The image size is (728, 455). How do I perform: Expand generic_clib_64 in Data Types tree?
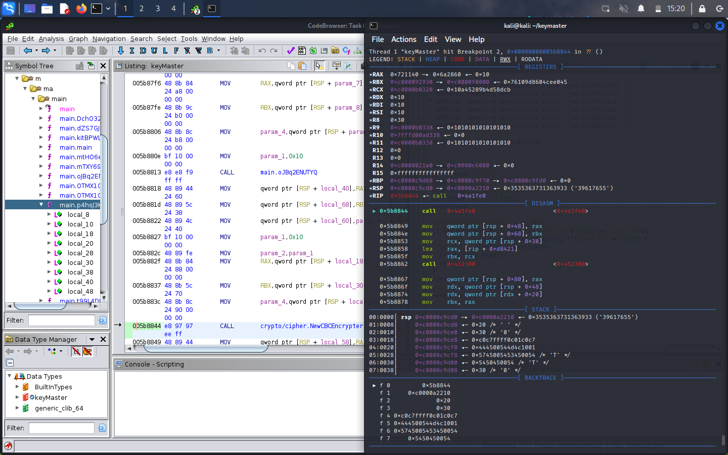coord(17,408)
